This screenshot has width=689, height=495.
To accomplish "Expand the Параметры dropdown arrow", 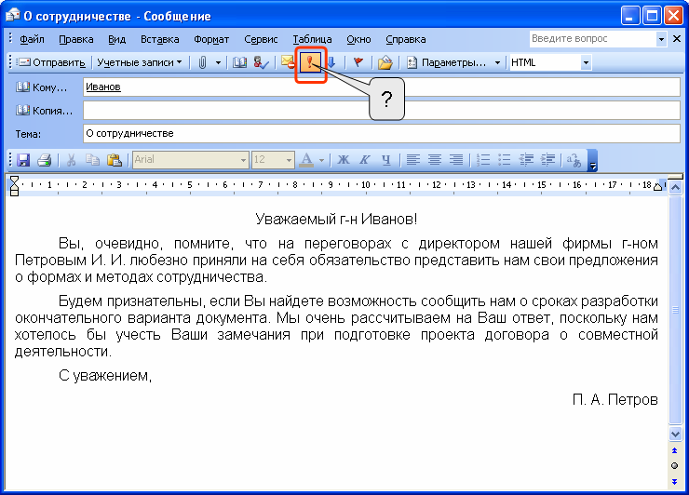I will tap(497, 62).
